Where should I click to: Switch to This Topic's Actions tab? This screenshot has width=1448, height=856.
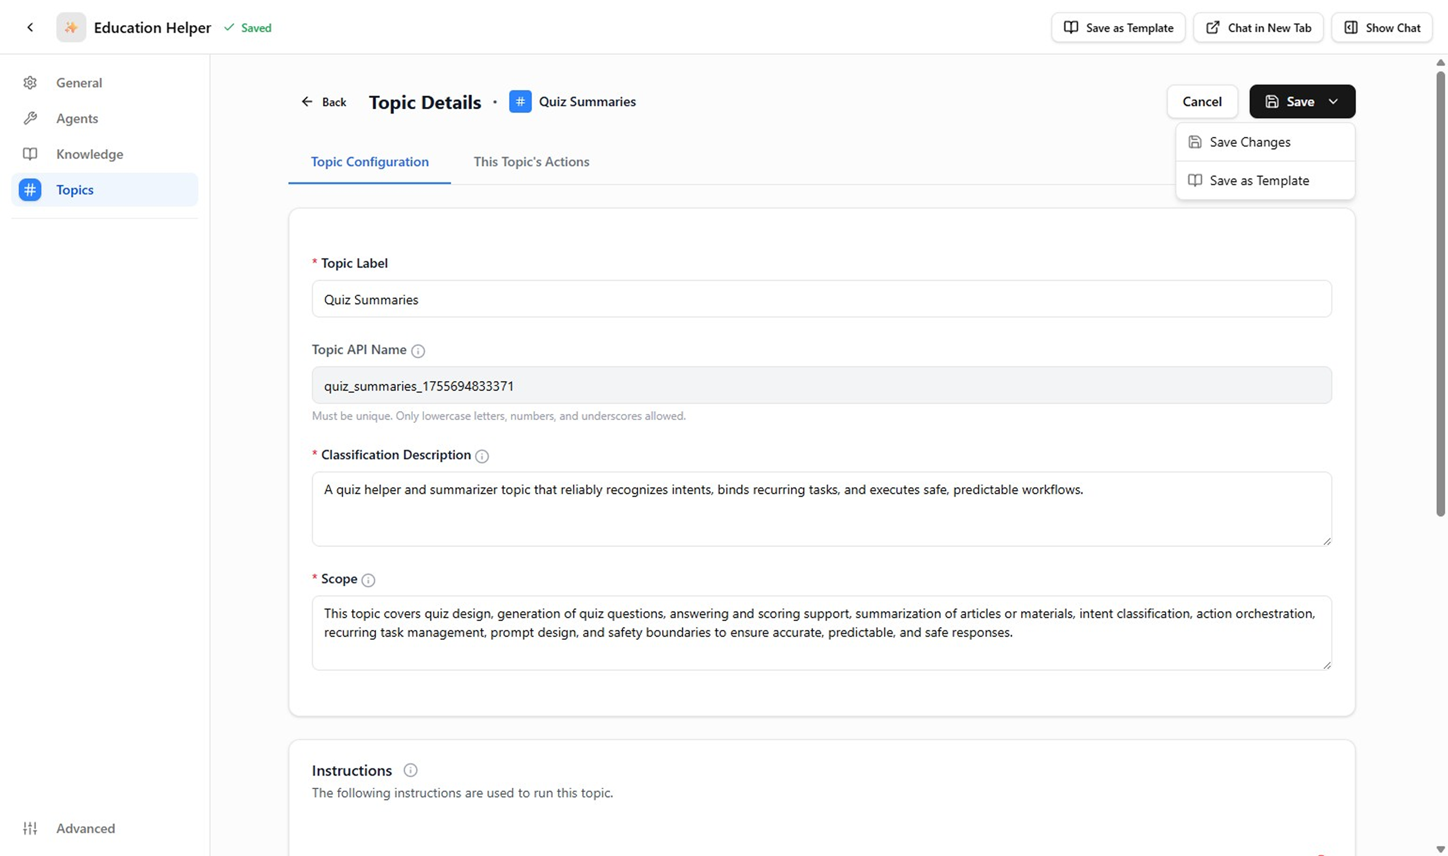tap(531, 162)
